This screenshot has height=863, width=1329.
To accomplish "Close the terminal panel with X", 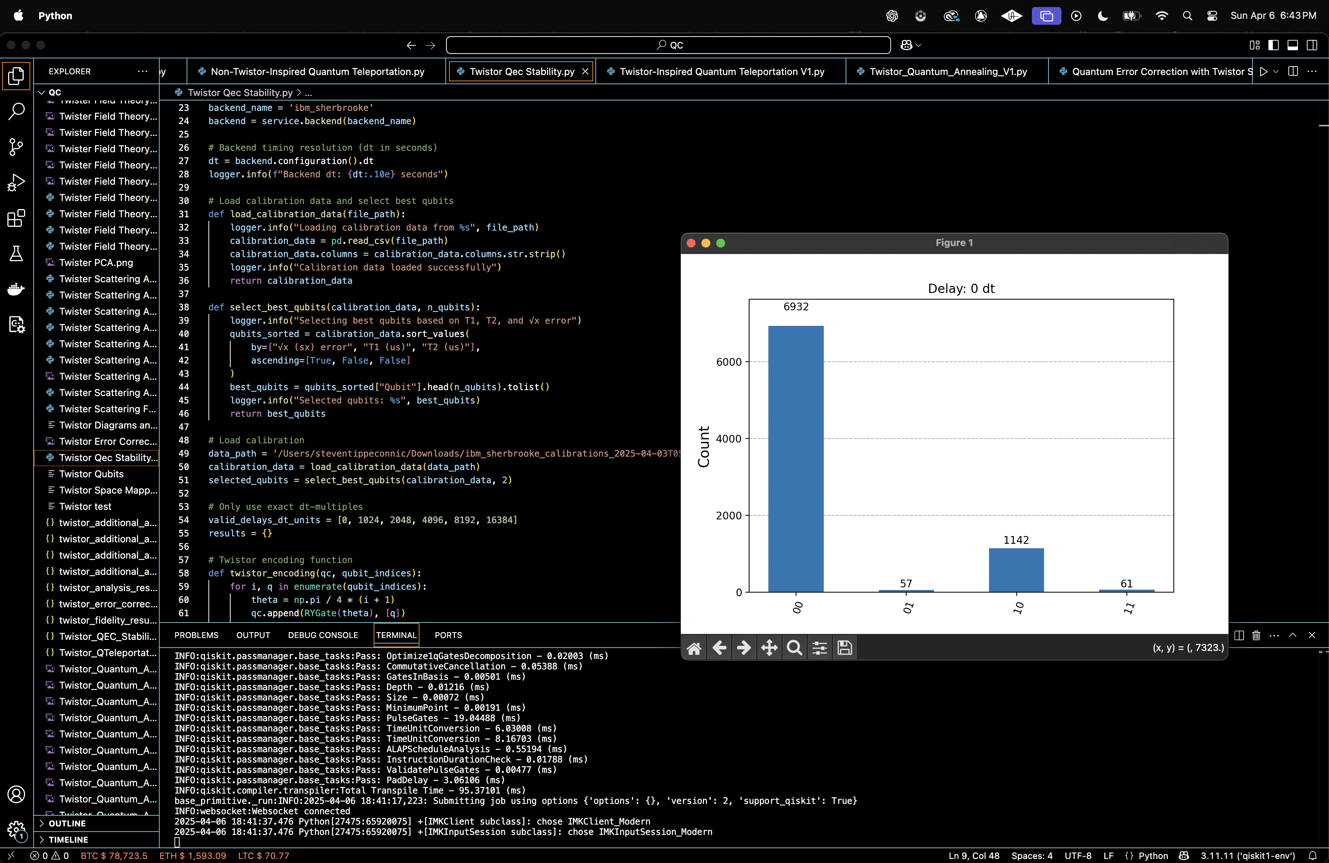I will coord(1312,635).
